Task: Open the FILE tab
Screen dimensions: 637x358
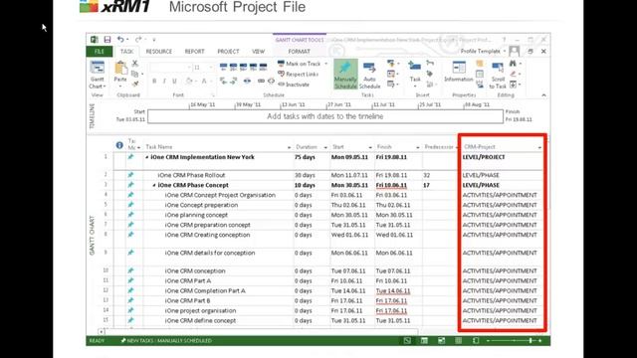Action: click(x=100, y=52)
